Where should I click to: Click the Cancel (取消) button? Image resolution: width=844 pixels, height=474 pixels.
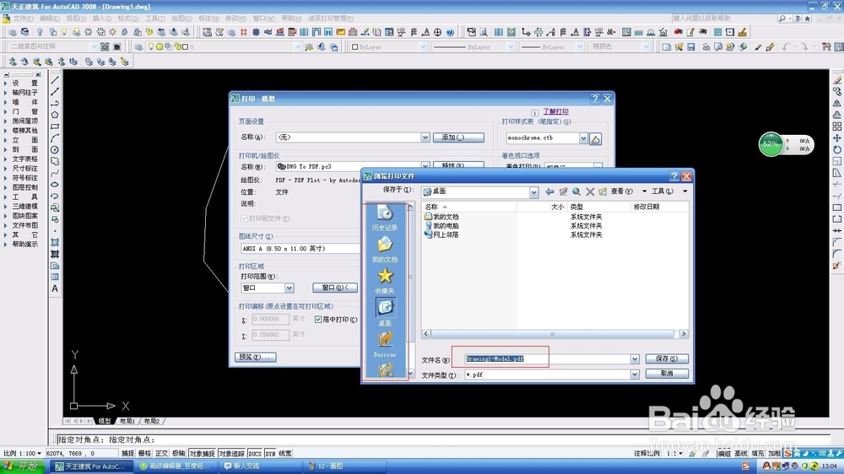(667, 374)
